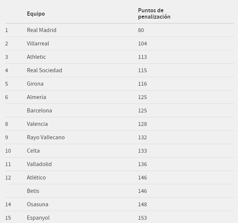The height and width of the screenshot is (223, 238).
Task: Click on Real Sociedad in the table
Action: (44, 70)
